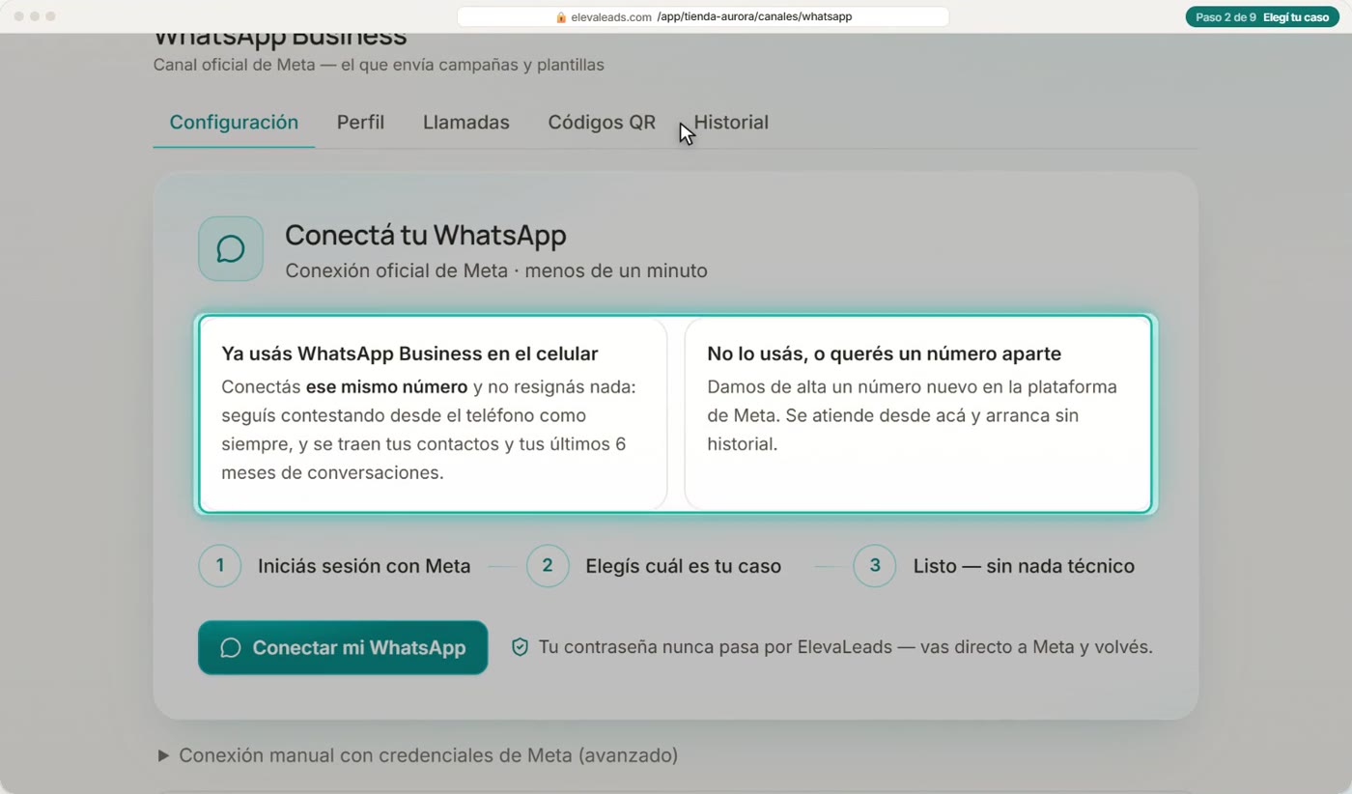
Task: Click the shield icon next to password note
Action: point(520,647)
